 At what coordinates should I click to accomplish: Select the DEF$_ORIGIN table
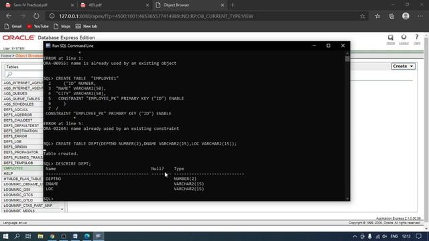15,147
